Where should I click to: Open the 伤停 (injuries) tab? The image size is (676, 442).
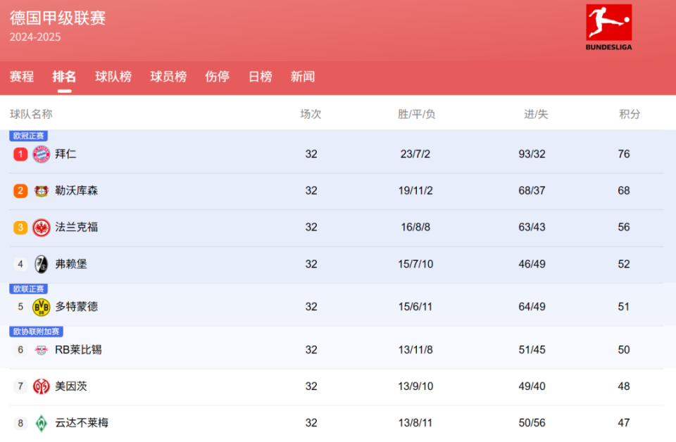coord(217,77)
